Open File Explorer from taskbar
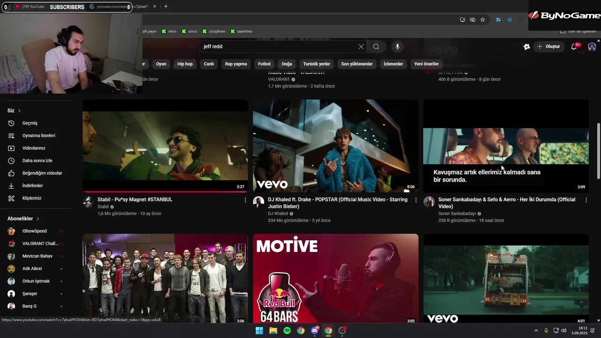Viewport: 601px width, 338px height. click(273, 330)
